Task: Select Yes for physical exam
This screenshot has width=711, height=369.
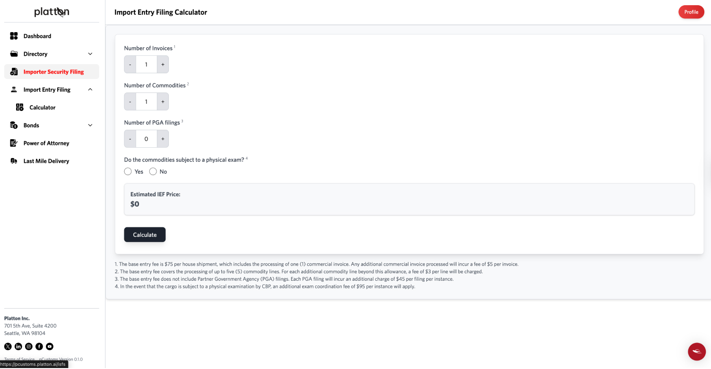Action: click(128, 172)
